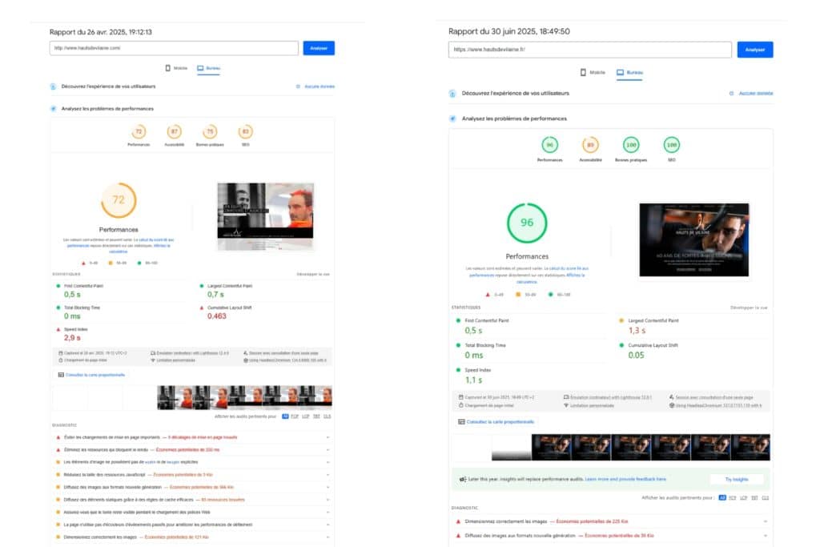Expand 'Diffusez des éléments statiques' cache audit

point(192,500)
